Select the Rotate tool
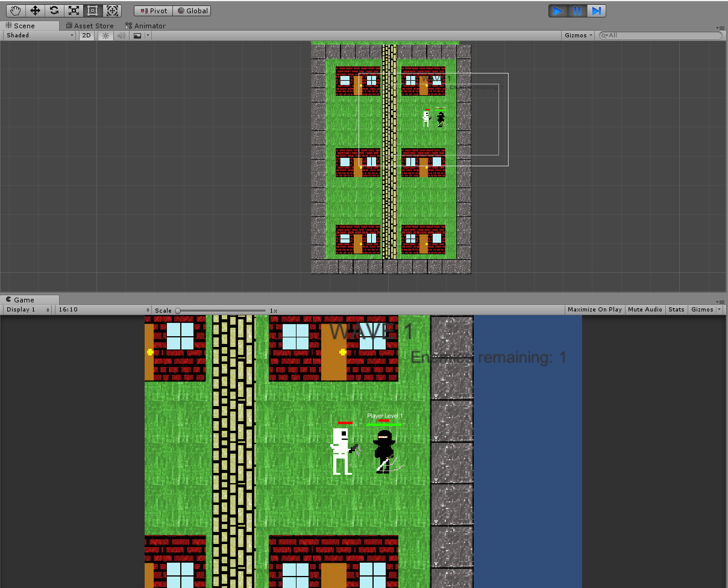 coord(54,10)
